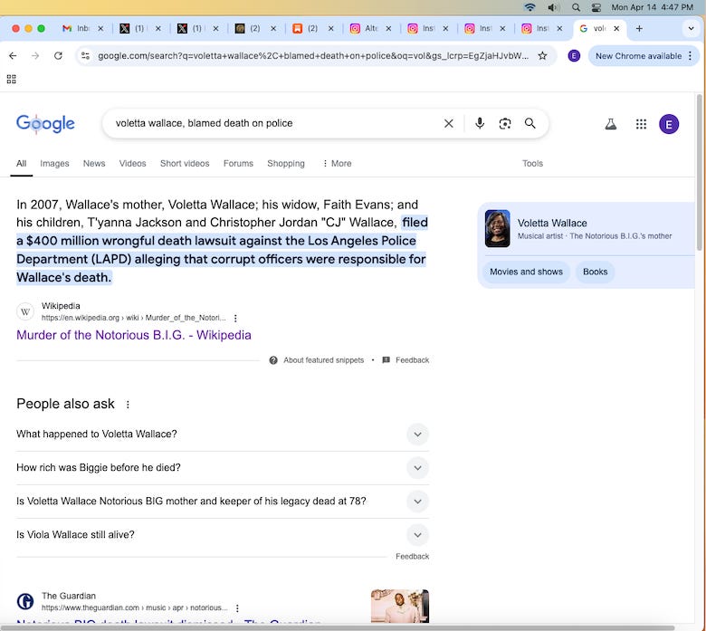Click the browser address bar URL
This screenshot has width=706, height=631.
click(x=313, y=56)
